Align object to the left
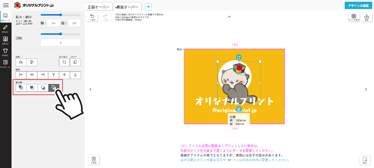The image size is (374, 168). (21, 75)
